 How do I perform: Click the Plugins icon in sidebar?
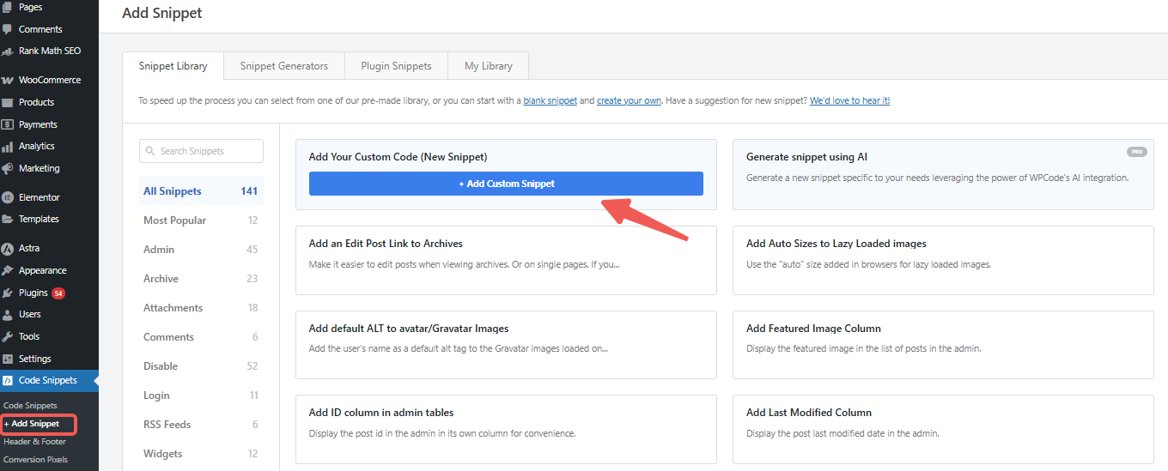[x=8, y=293]
